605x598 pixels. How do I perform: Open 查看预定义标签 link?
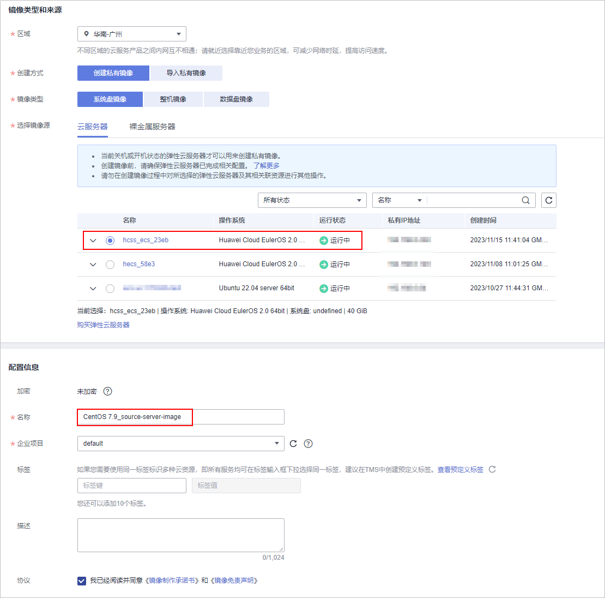pos(461,470)
